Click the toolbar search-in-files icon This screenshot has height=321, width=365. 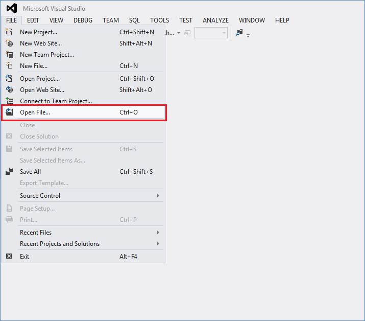pos(239,32)
